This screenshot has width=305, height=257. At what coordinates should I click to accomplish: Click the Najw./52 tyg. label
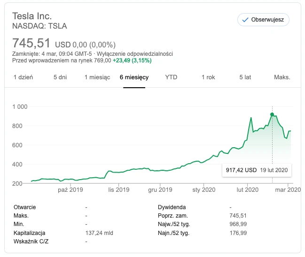pos(174,224)
